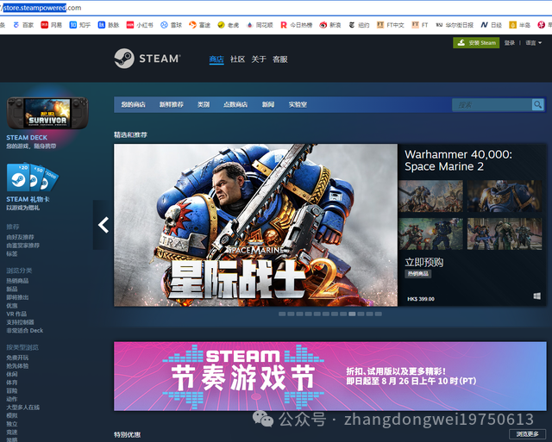This screenshot has width=552, height=442.
Task: Select the highlighted active carousel dot
Action: [352, 314]
